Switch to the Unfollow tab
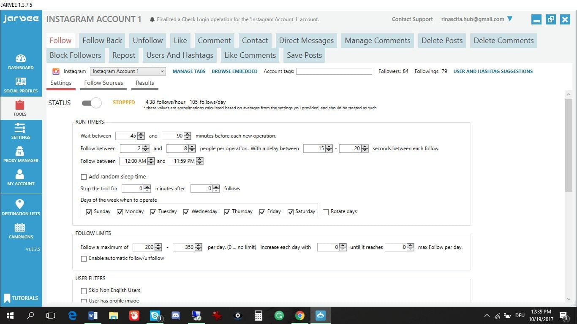Viewport: 577px width, 324px height. click(x=148, y=40)
